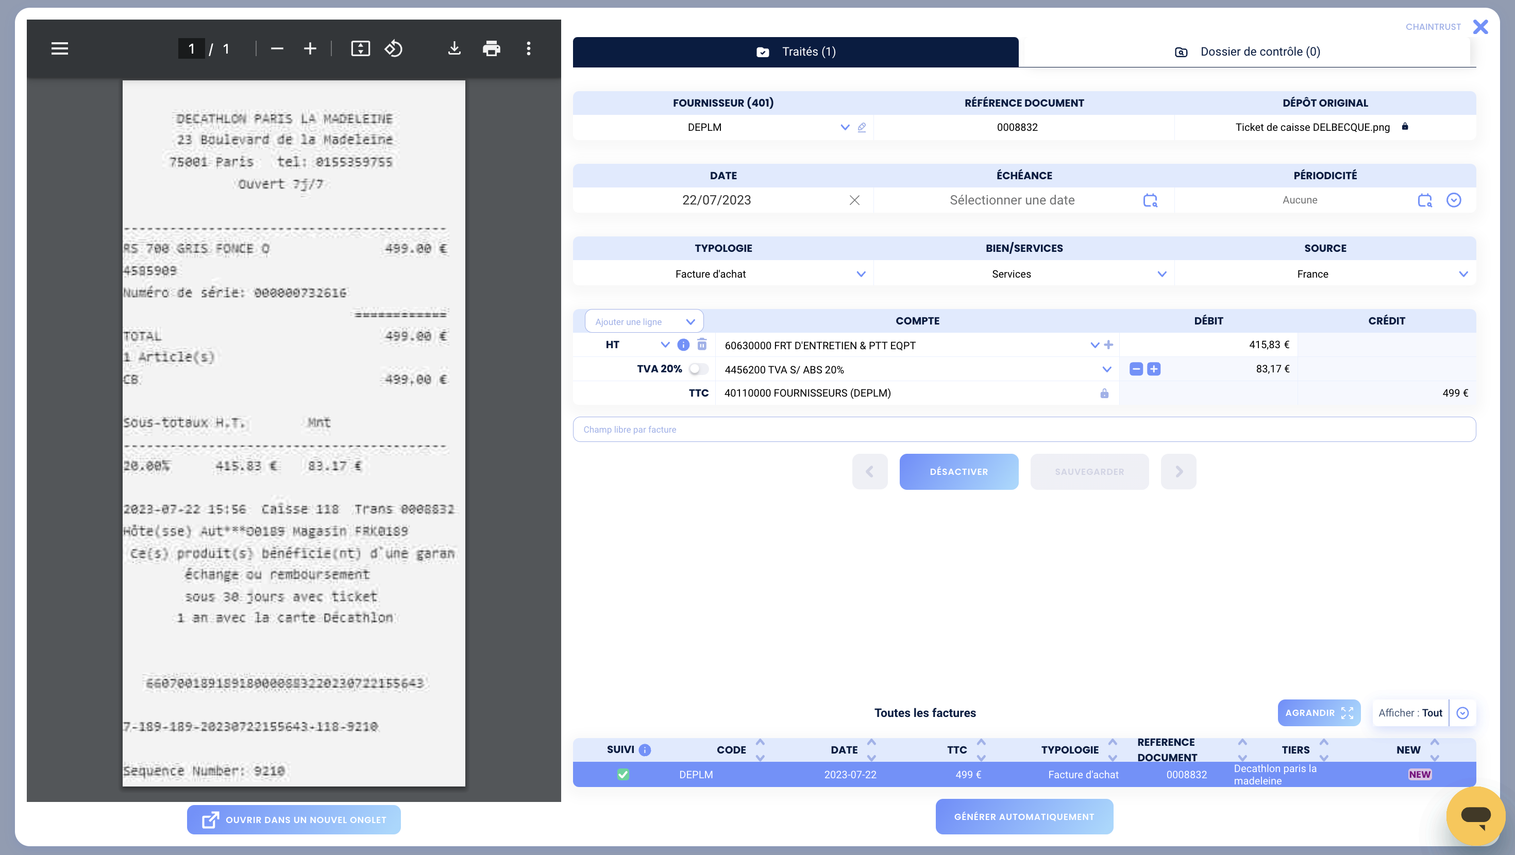The width and height of the screenshot is (1515, 855).
Task: Click the Périodicité value Aucune
Action: (1299, 200)
